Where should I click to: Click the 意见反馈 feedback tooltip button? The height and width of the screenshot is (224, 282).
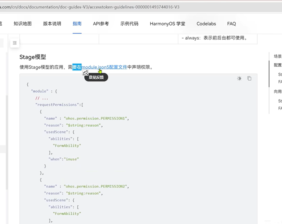pyautogui.click(x=96, y=77)
